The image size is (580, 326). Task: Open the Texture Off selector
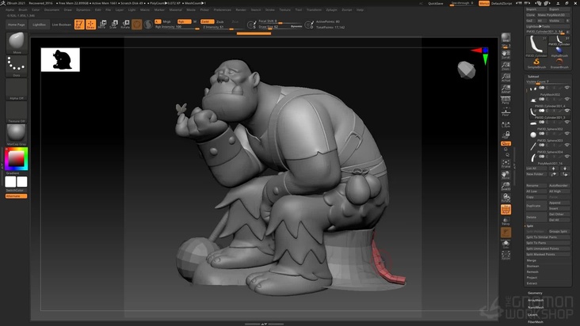tap(17, 112)
